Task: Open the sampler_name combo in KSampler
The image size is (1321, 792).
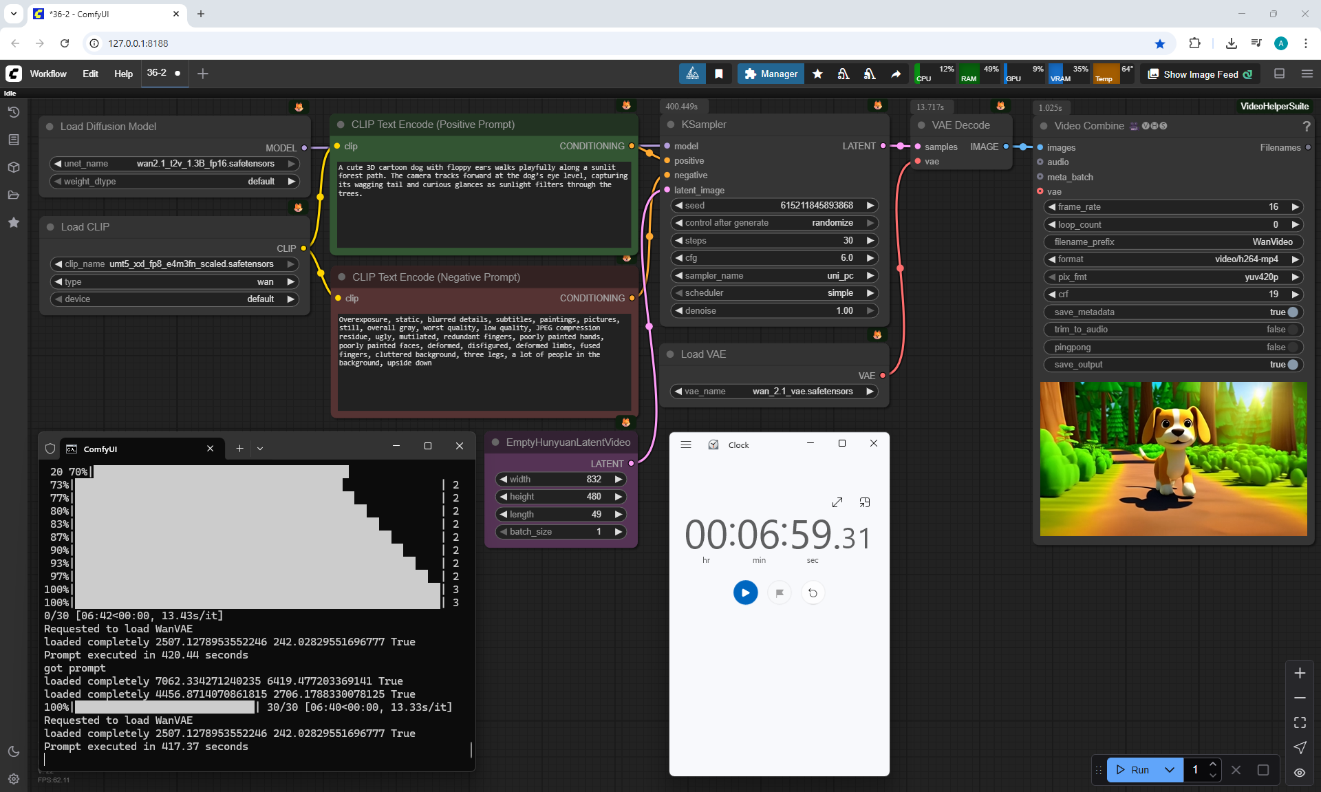Action: tap(774, 275)
